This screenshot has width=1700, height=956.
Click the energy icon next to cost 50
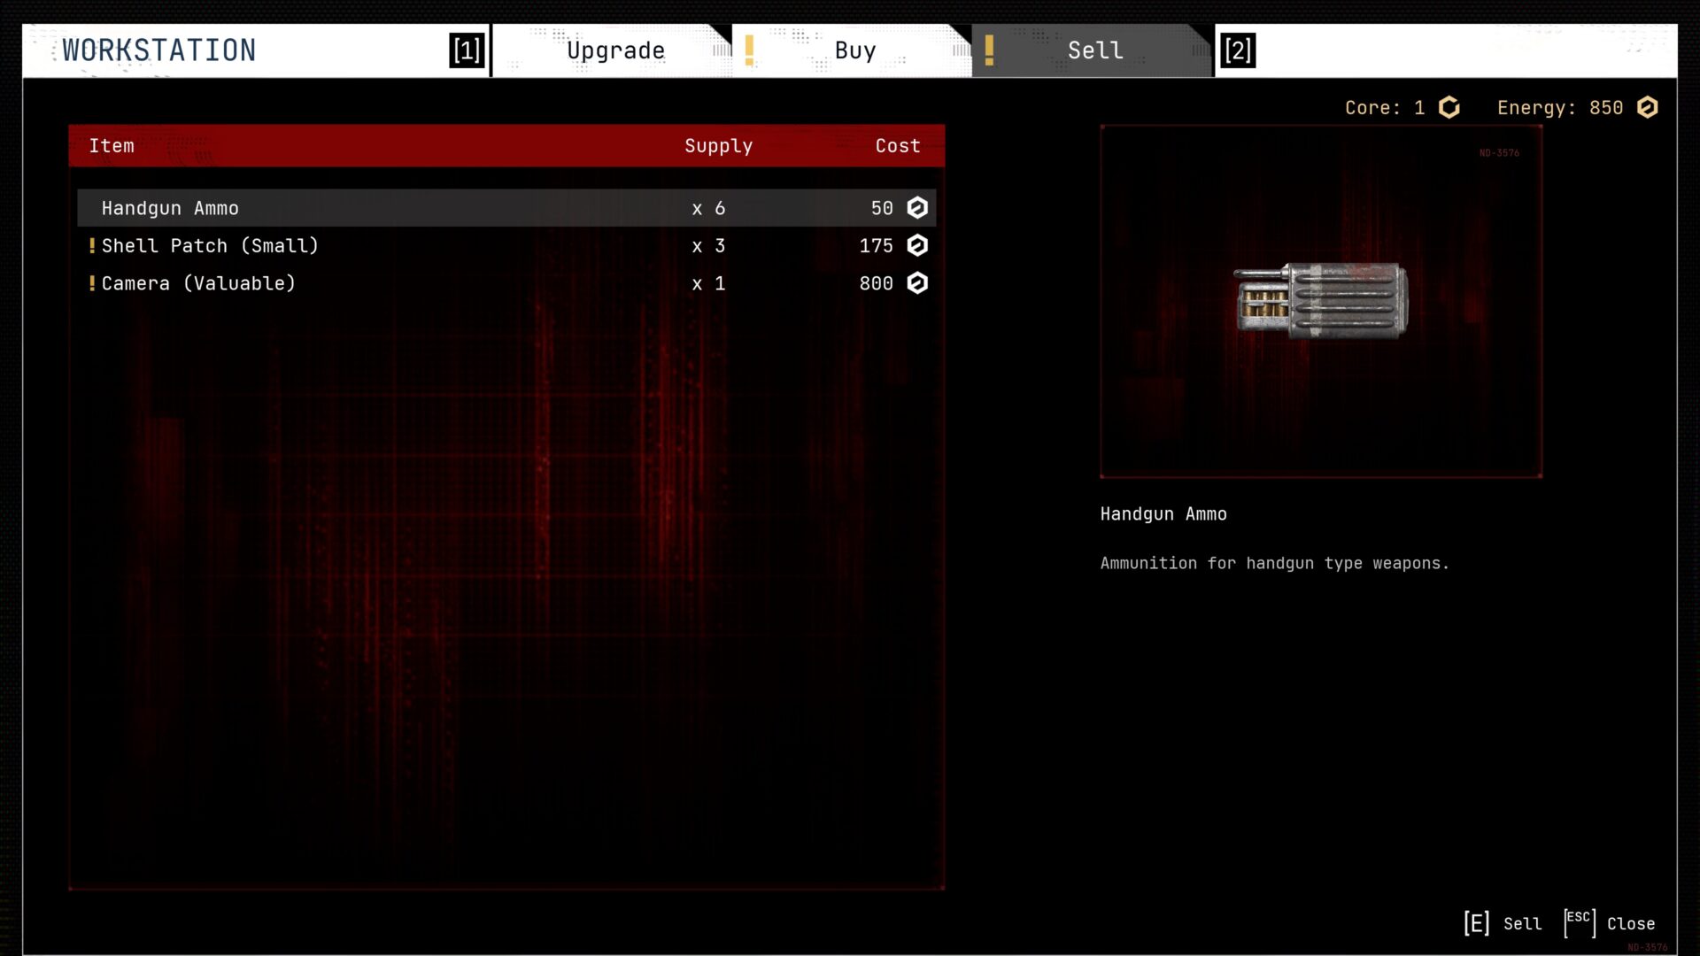917,208
